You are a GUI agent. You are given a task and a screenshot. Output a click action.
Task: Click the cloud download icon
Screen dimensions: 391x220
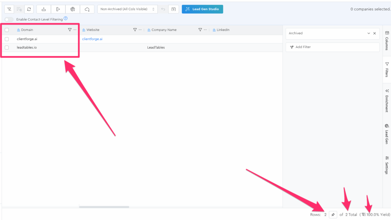point(87,9)
